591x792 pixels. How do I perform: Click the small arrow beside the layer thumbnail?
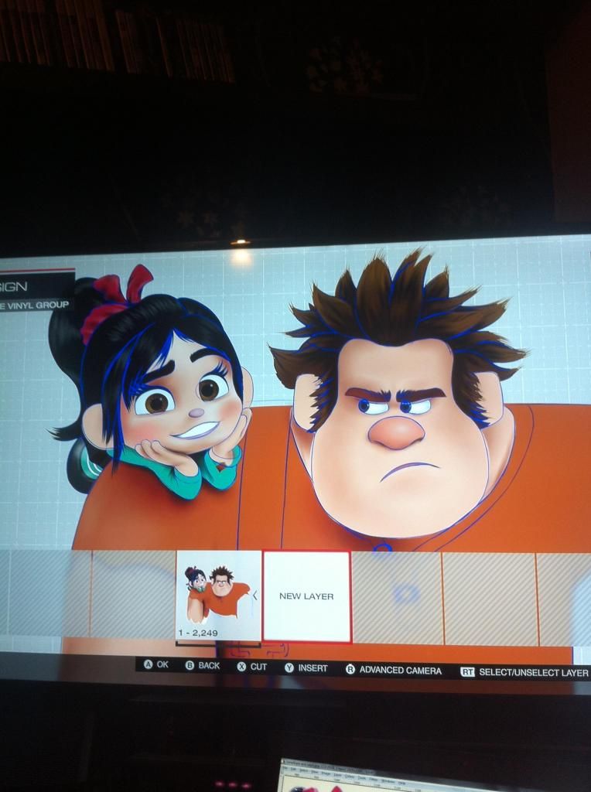coord(255,596)
